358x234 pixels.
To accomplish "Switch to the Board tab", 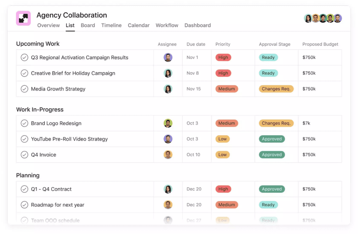I will coord(88,25).
